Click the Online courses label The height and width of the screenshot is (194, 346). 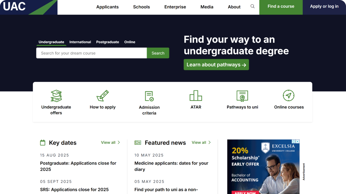click(x=289, y=107)
